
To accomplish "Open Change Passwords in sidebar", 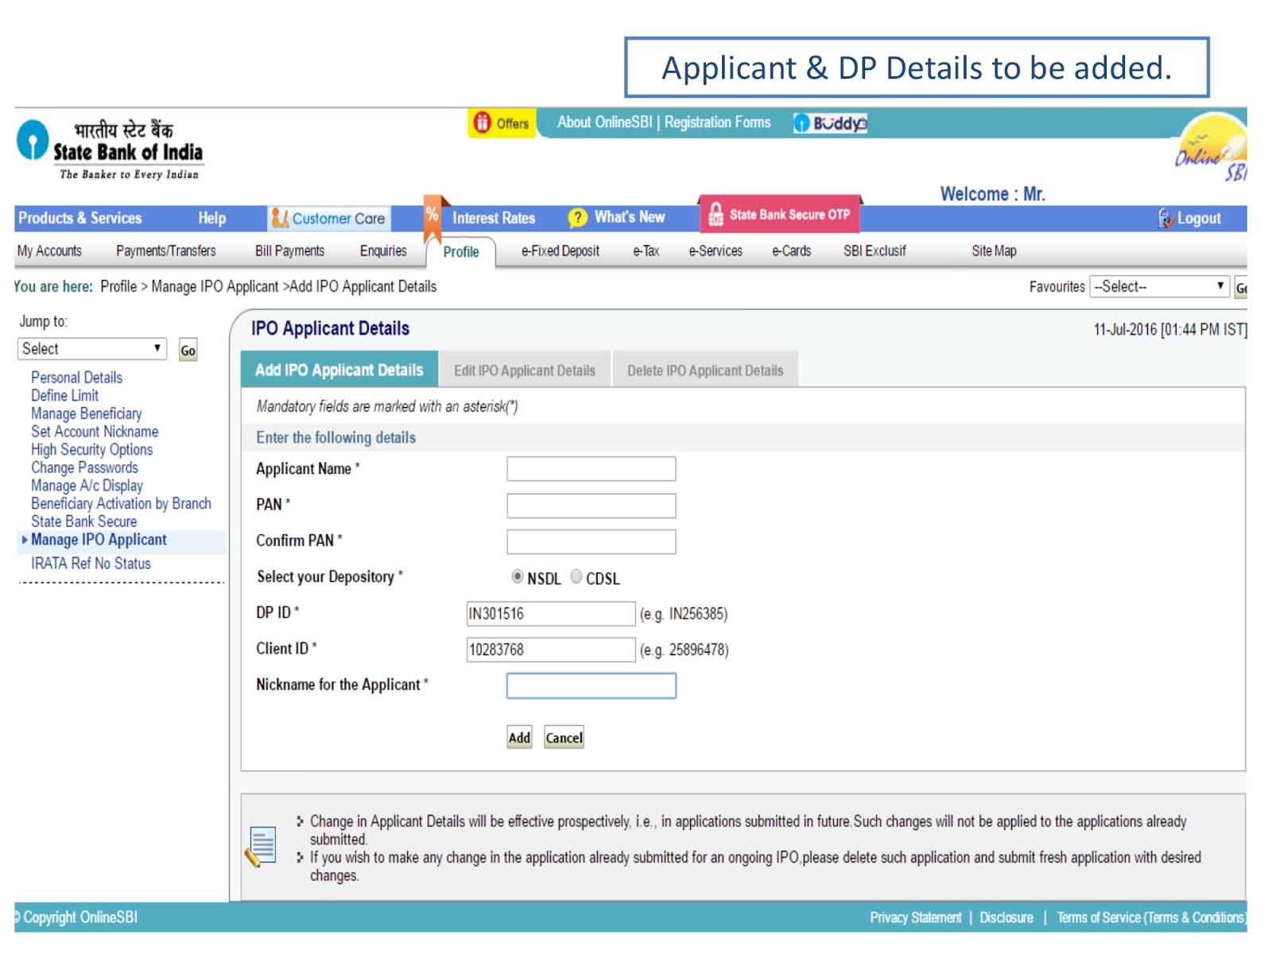I will click(84, 467).
